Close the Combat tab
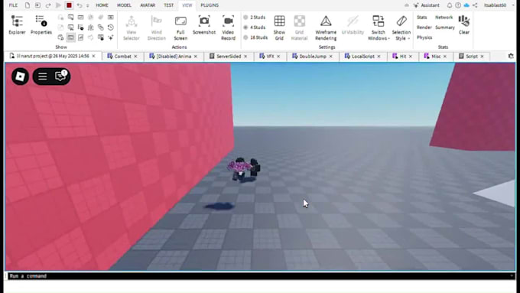This screenshot has height=293, width=520. coord(135,57)
